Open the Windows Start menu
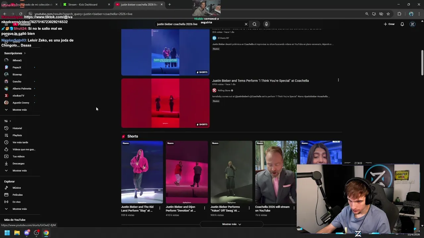The image size is (424, 238). point(7,233)
